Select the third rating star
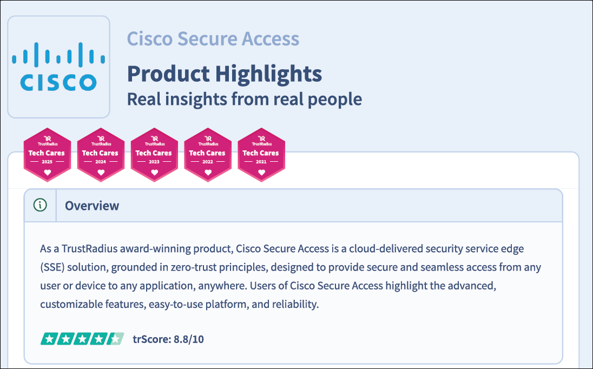The image size is (593, 369). tap(82, 339)
